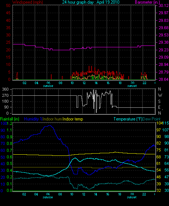The width and height of the screenshot is (169, 206).
Task: Click the 'sunrise' label under the windspeed graph
Action: (x=48, y=86)
